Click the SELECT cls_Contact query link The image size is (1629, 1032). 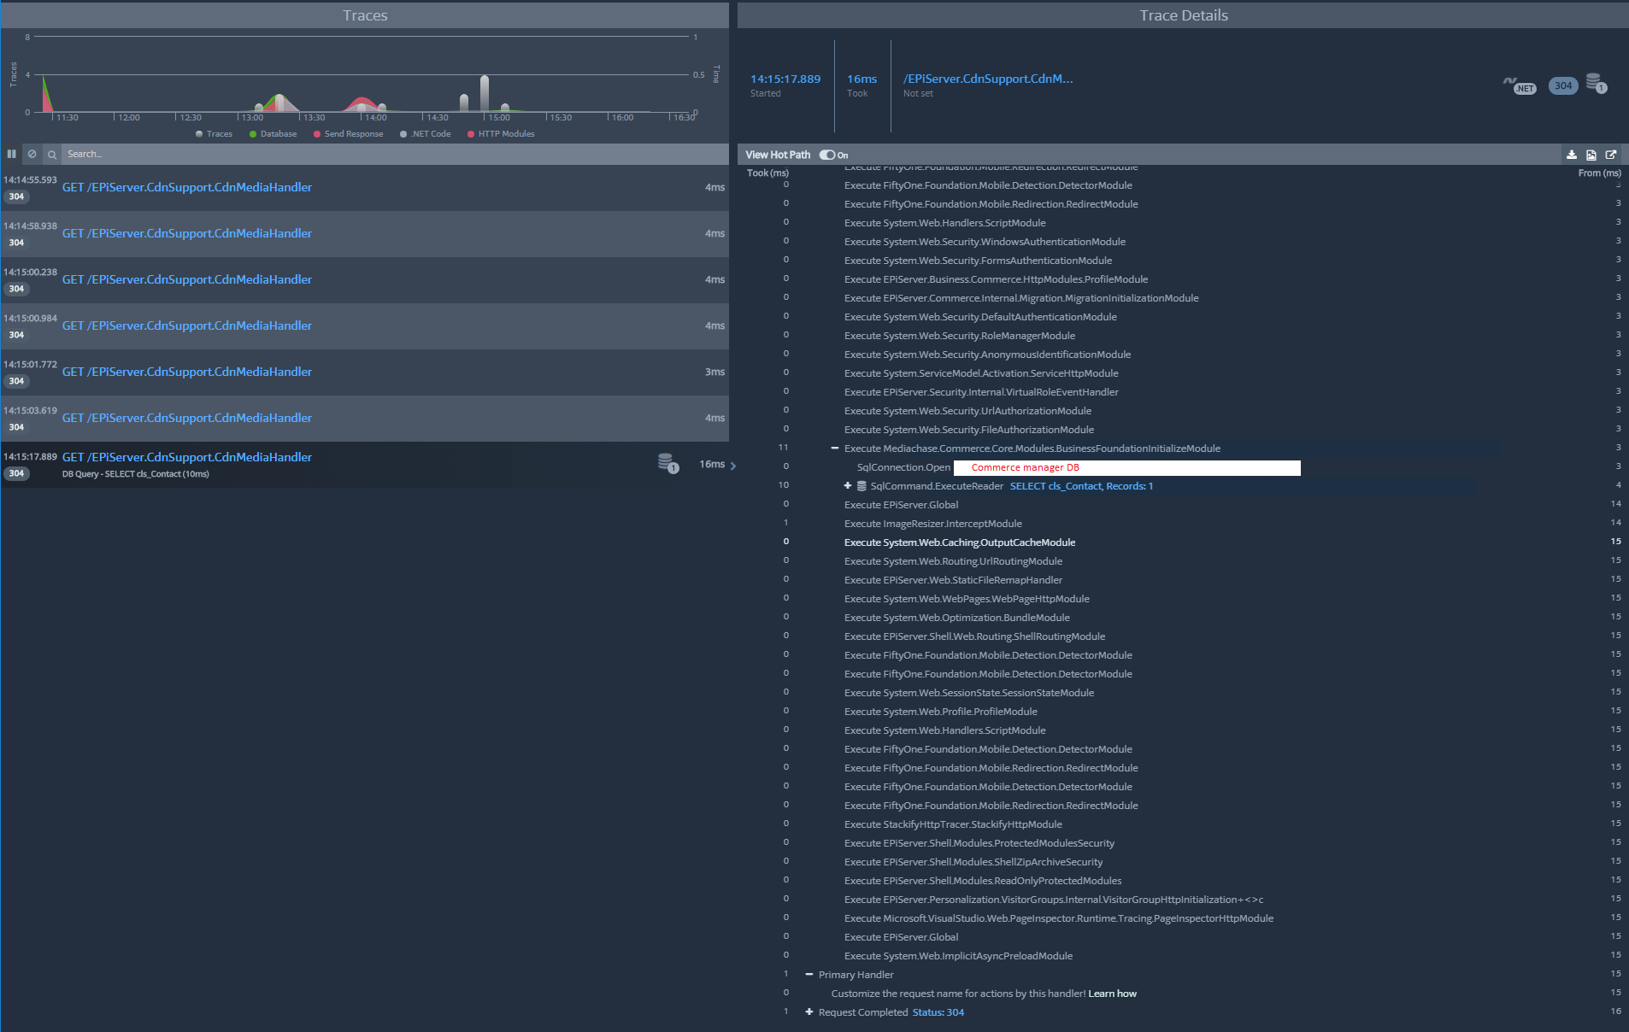(1081, 486)
